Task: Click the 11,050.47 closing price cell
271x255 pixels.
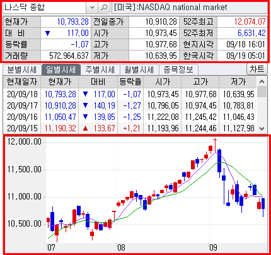Action: [60, 117]
